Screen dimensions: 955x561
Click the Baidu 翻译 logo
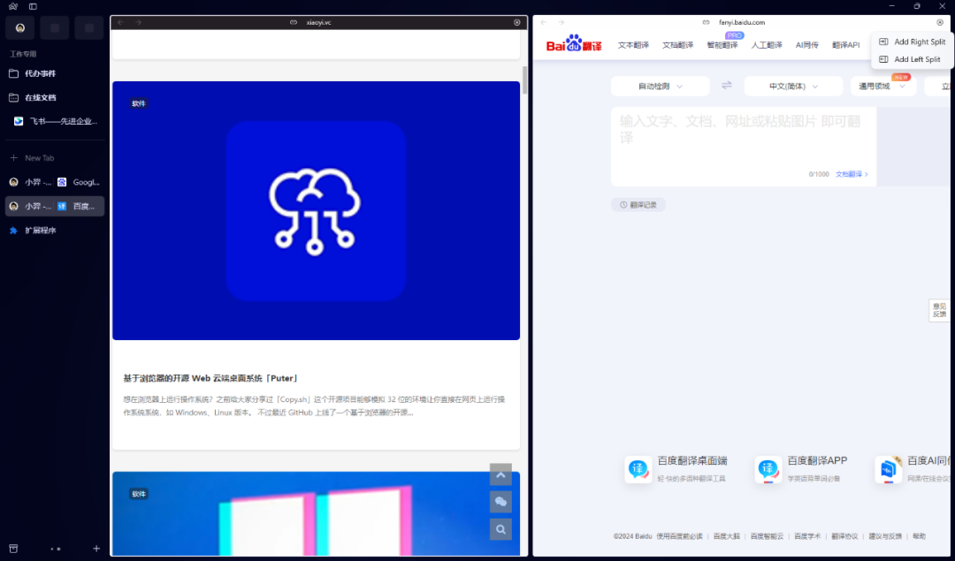point(574,44)
